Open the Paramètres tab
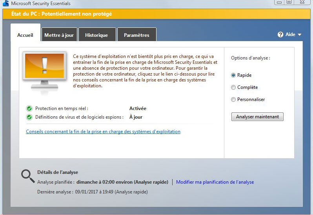 click(137, 35)
